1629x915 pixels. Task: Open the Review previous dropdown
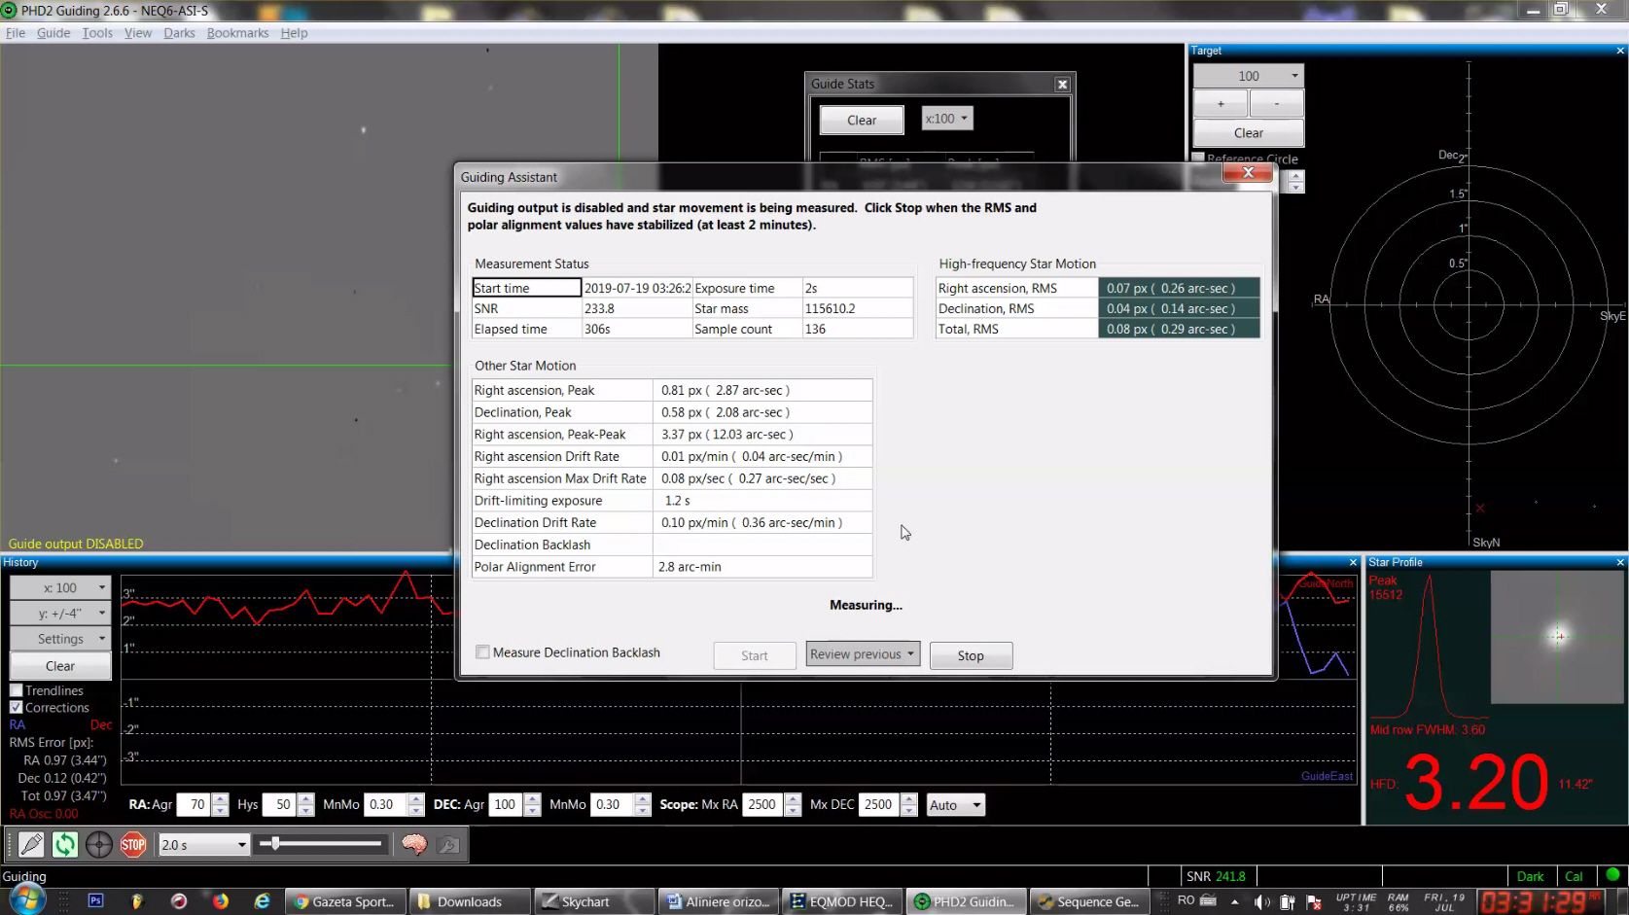863,654
